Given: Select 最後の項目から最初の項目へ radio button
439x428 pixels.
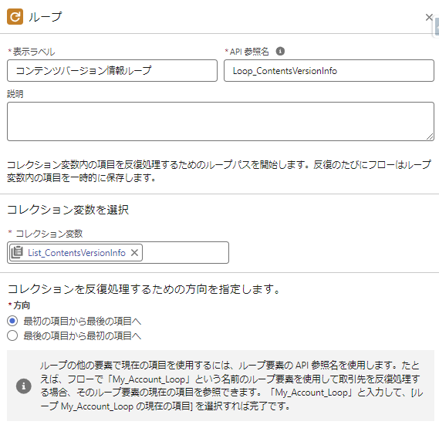Looking at the screenshot, I should coord(12,335).
